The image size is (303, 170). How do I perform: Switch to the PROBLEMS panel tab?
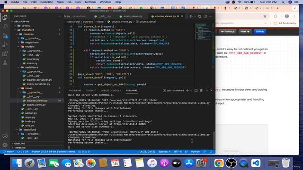(75, 90)
